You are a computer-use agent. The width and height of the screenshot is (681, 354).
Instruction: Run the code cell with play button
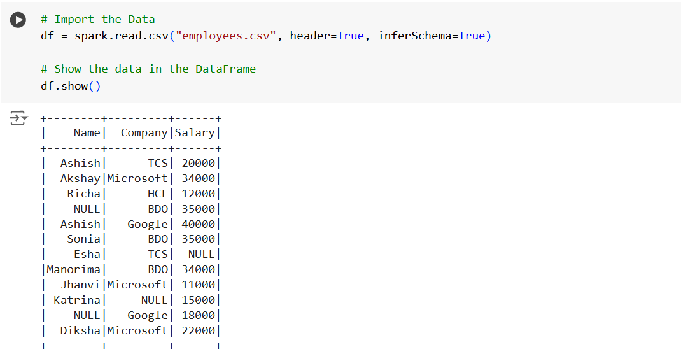(x=18, y=20)
